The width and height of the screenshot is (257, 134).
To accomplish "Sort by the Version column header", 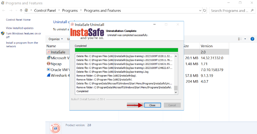I will pos(207,46).
